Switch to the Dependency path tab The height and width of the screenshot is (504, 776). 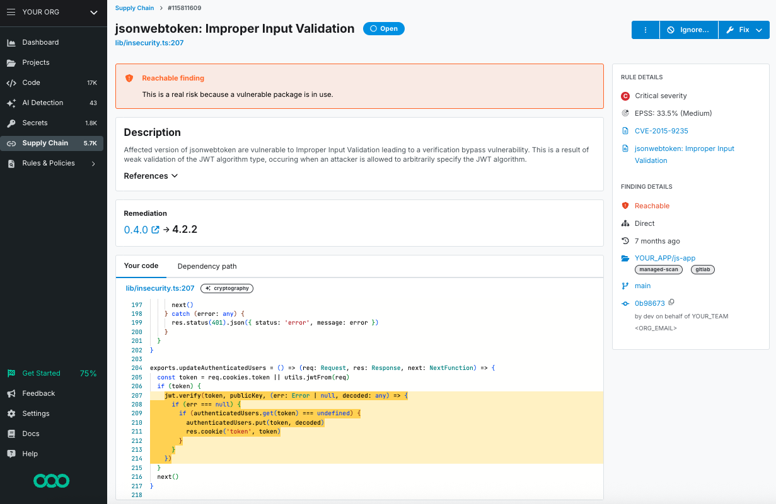point(207,266)
